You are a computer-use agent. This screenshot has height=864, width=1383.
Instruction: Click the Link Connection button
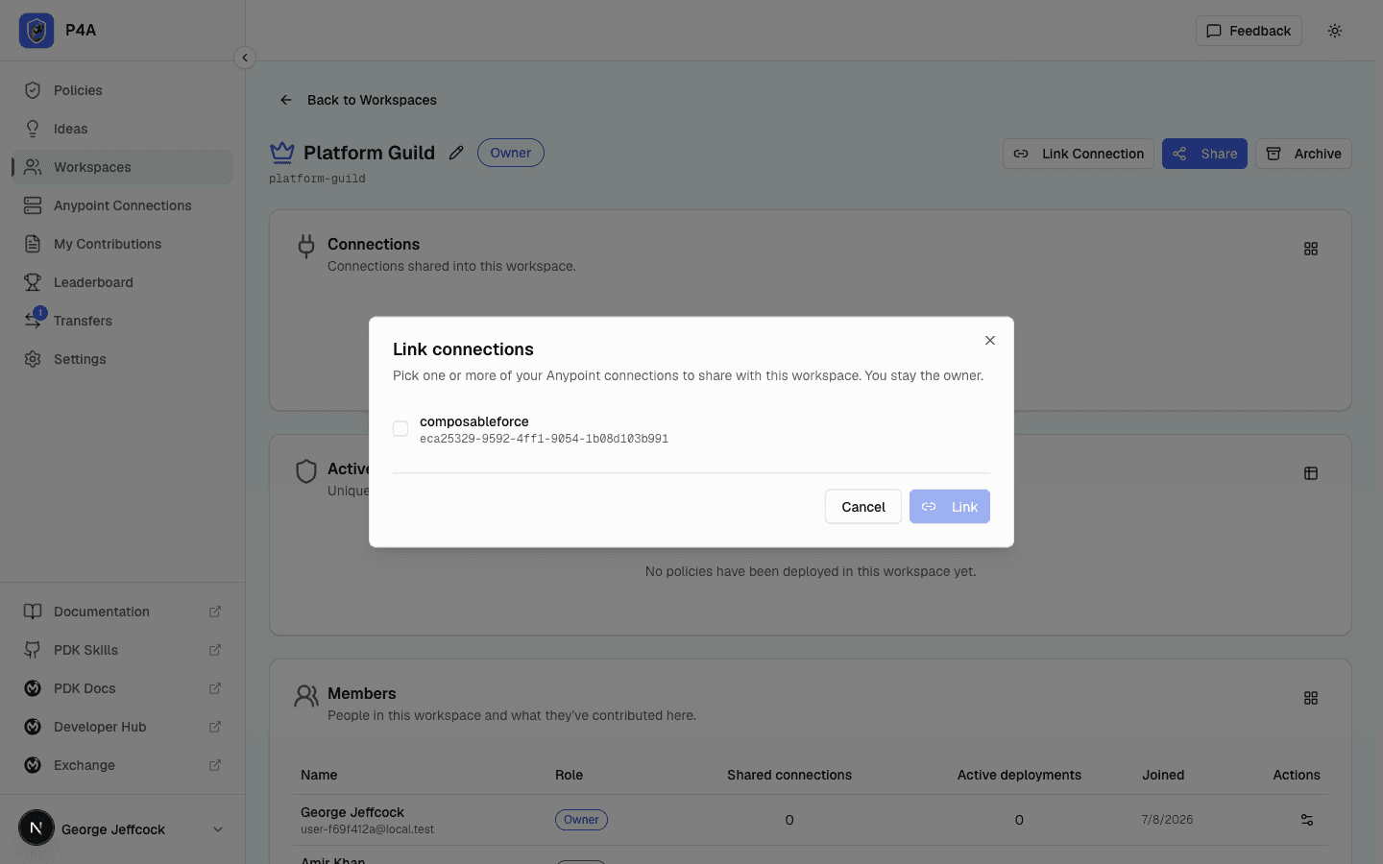(1079, 154)
